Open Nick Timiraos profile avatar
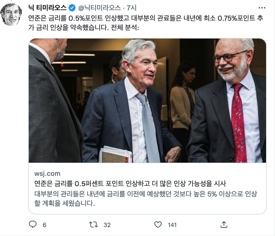This screenshot has height=236, width=275. click(11, 15)
